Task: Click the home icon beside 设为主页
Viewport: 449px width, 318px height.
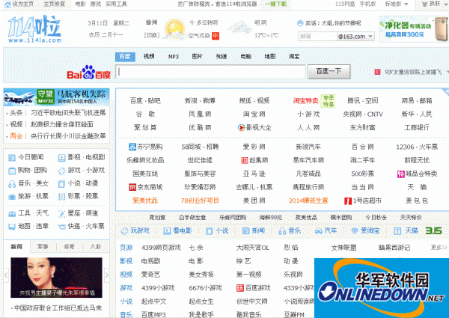Action: click(7, 4)
